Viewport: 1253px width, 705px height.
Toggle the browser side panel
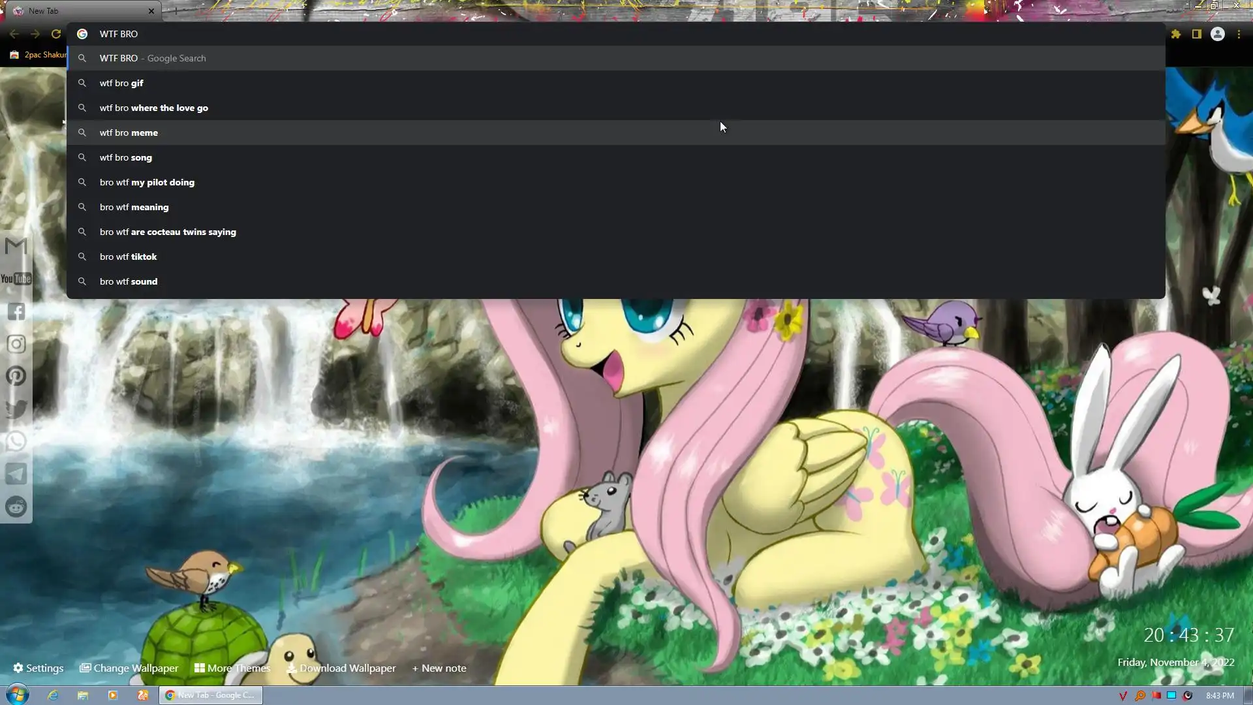pos(1197,34)
